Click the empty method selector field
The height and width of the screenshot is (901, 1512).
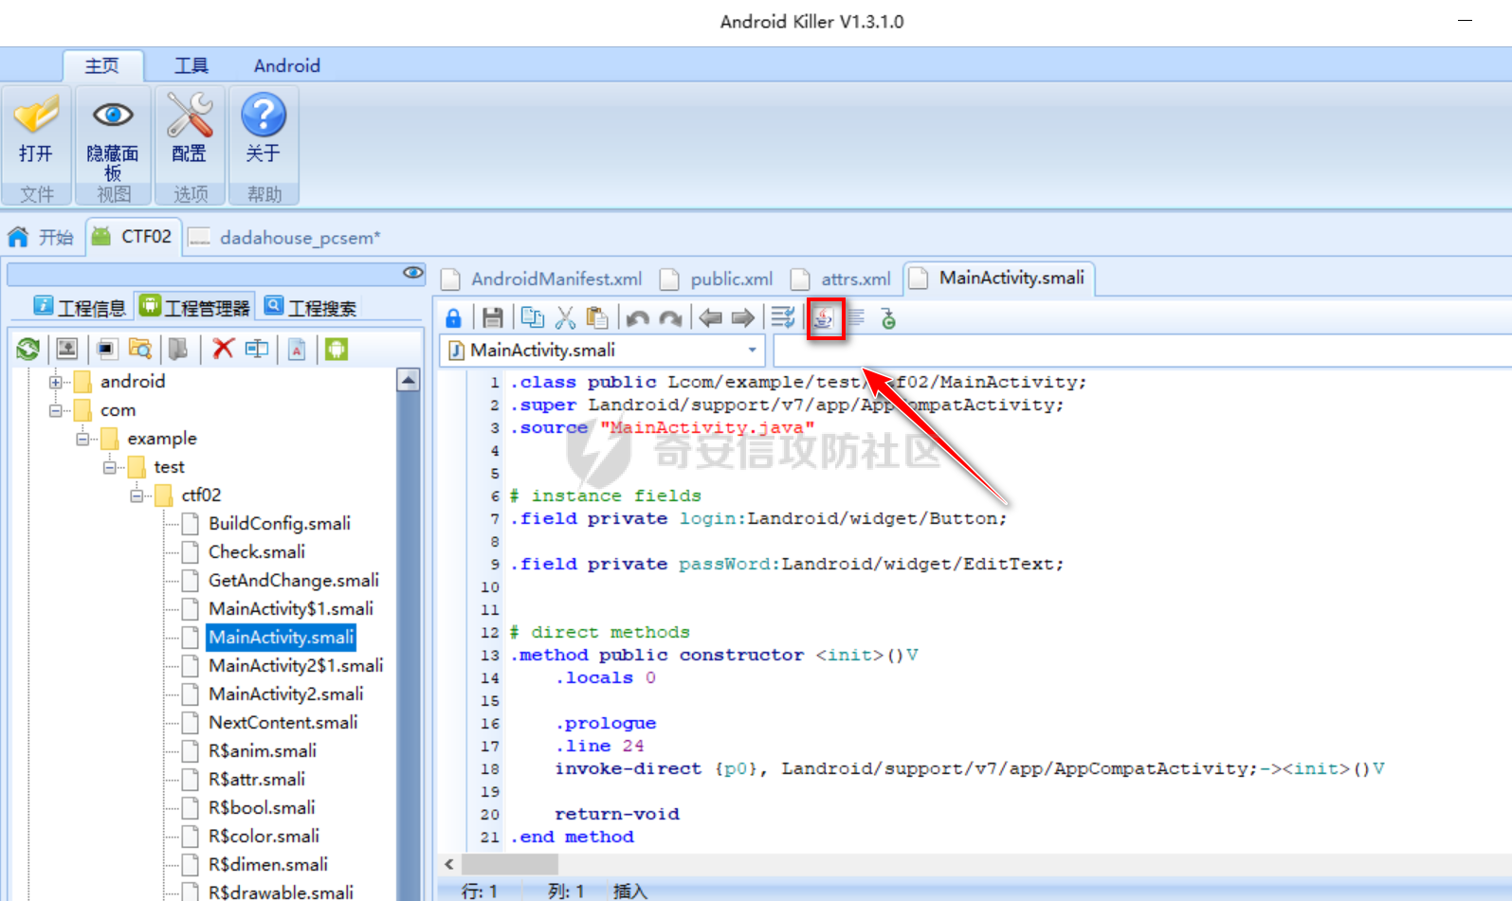tap(1142, 351)
